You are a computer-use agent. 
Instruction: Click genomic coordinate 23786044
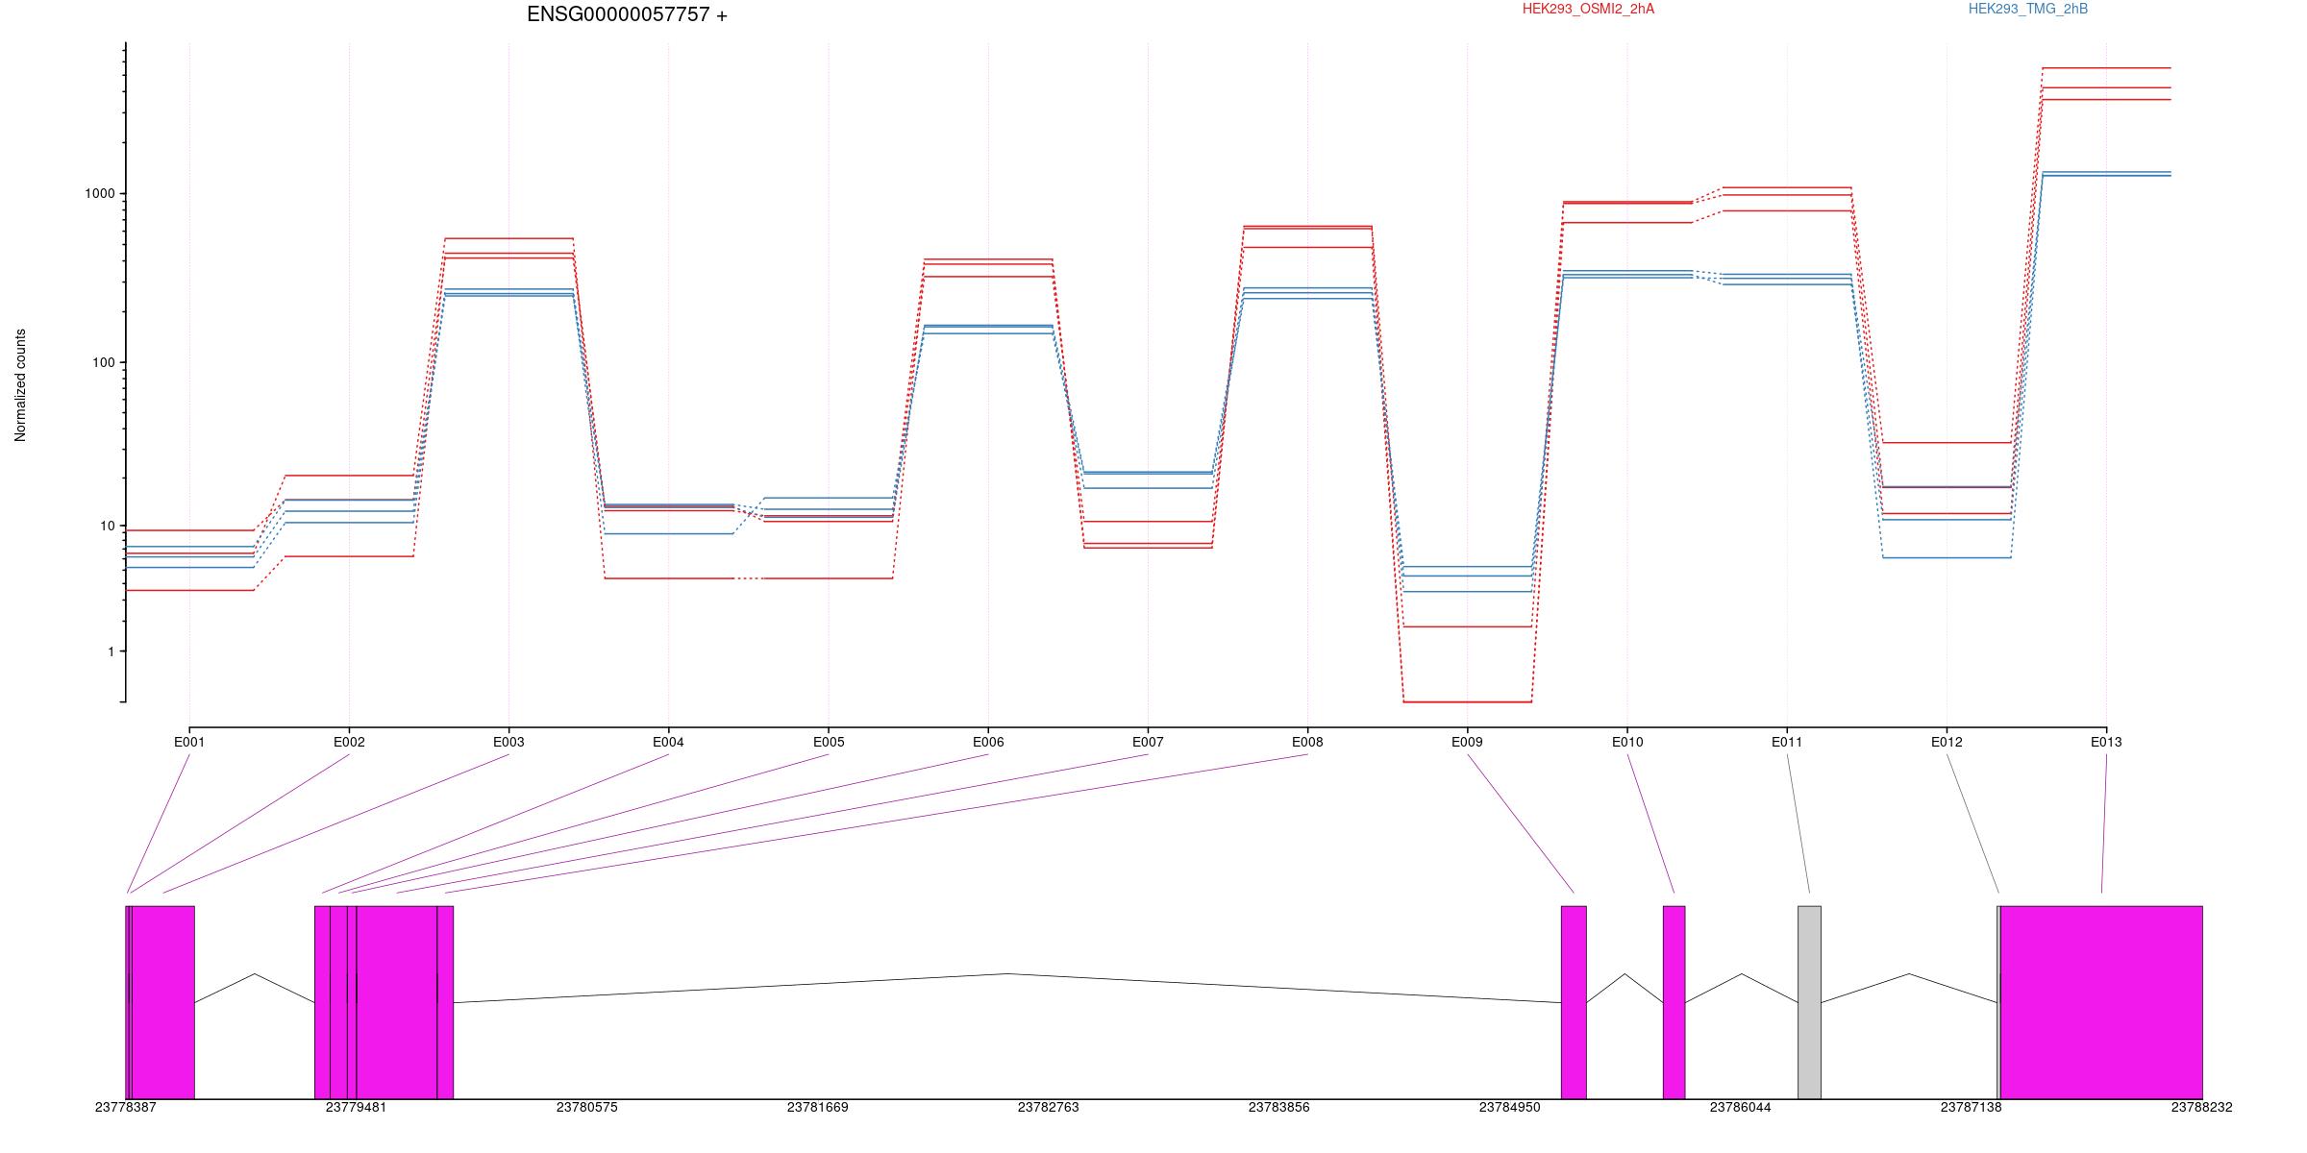tap(1741, 1107)
